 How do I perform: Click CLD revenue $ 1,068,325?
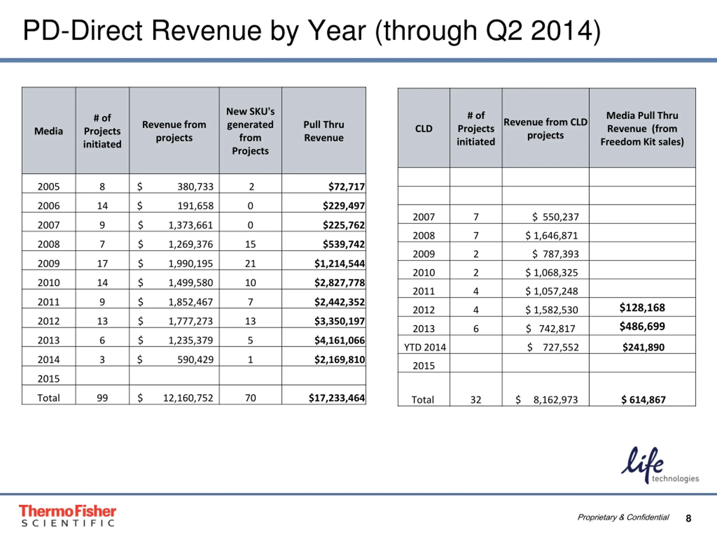552,272
